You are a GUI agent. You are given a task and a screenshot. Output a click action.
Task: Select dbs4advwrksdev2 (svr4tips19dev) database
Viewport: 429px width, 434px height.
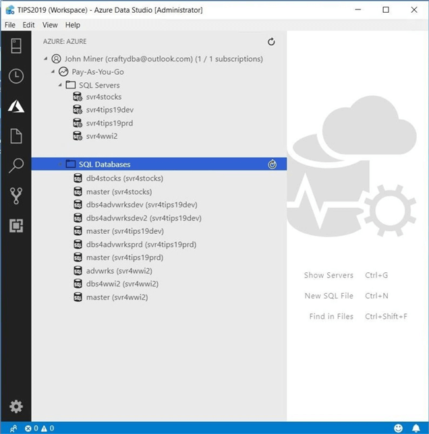[x=144, y=218]
